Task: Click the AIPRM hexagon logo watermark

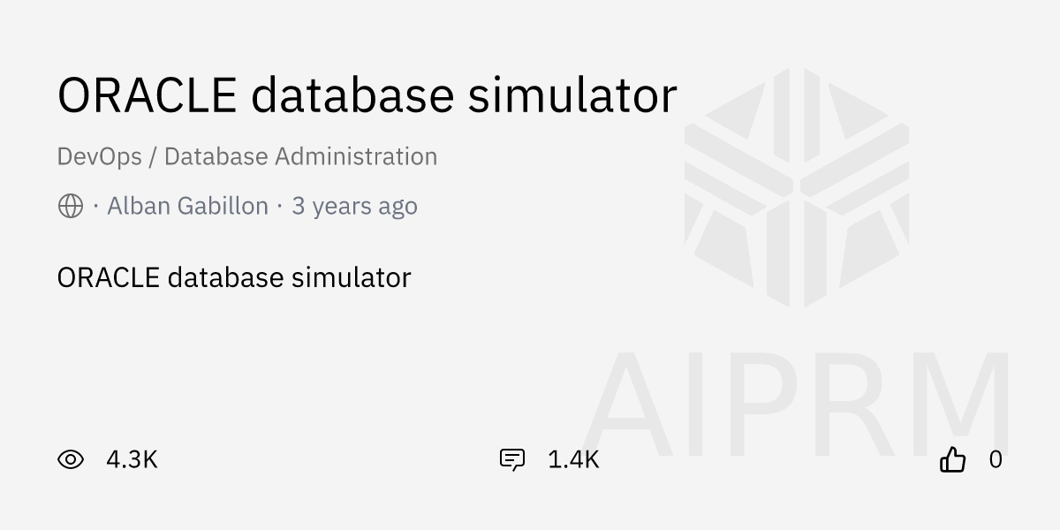Action: point(796,187)
